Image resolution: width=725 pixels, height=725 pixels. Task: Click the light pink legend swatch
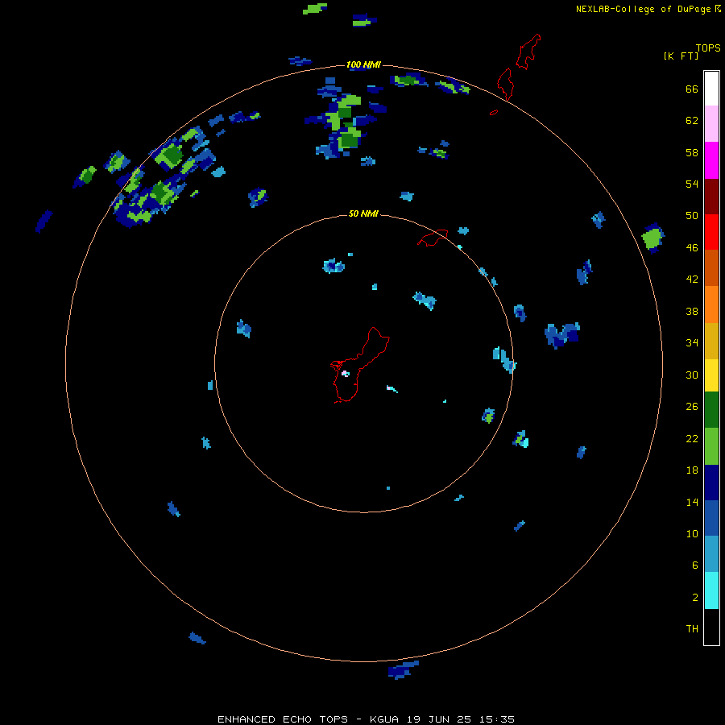pos(711,124)
